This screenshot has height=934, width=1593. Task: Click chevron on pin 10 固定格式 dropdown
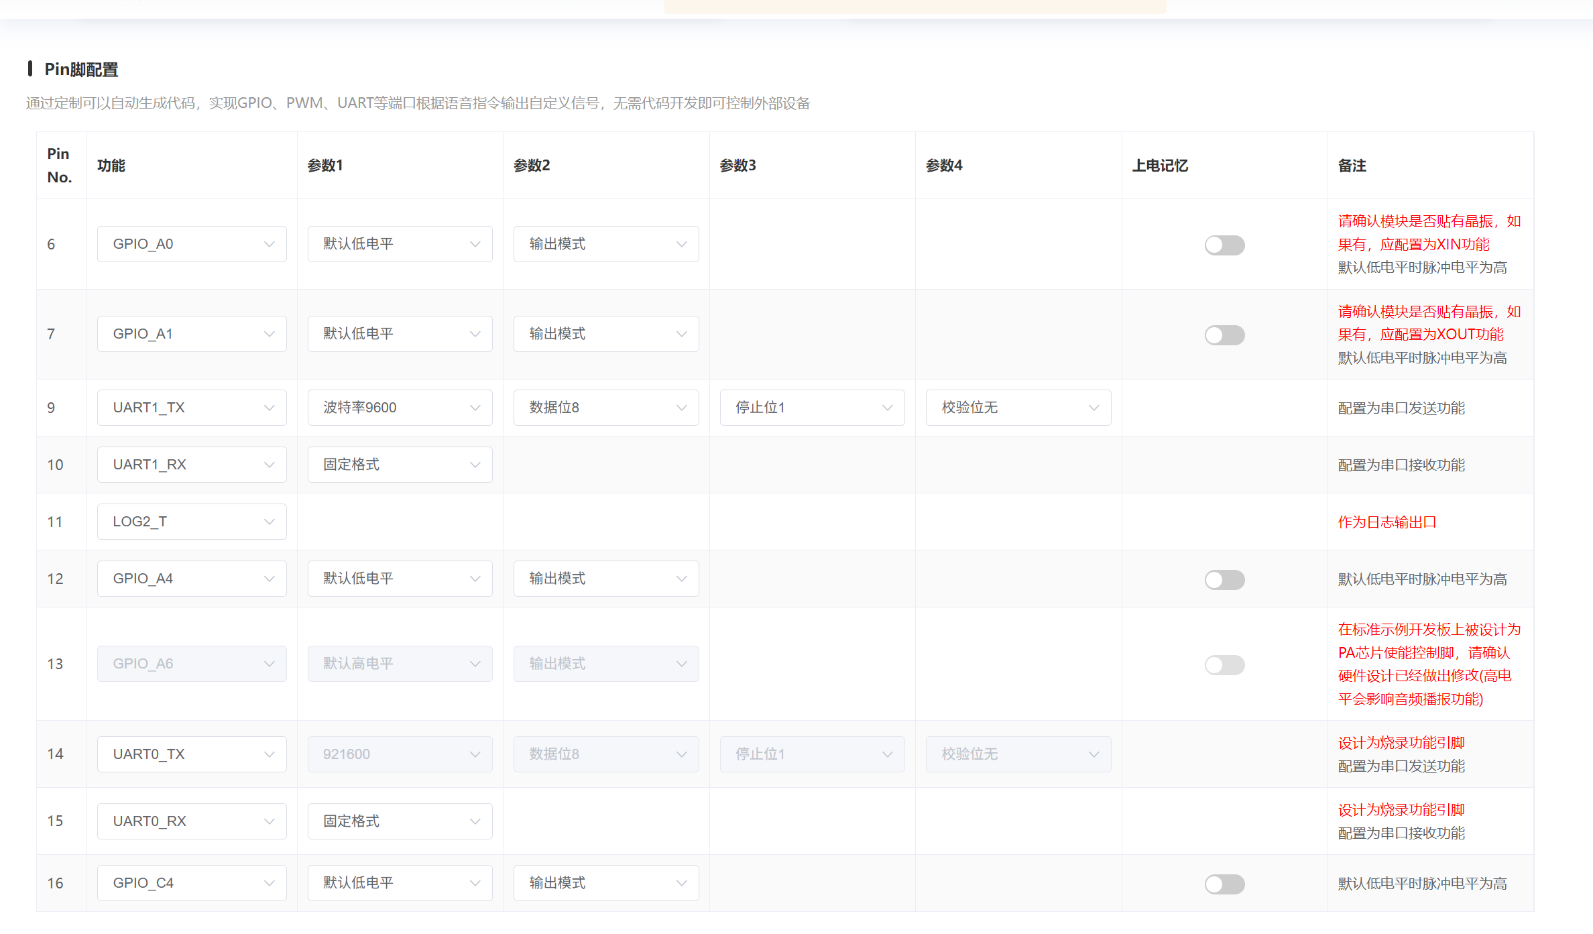click(x=475, y=465)
